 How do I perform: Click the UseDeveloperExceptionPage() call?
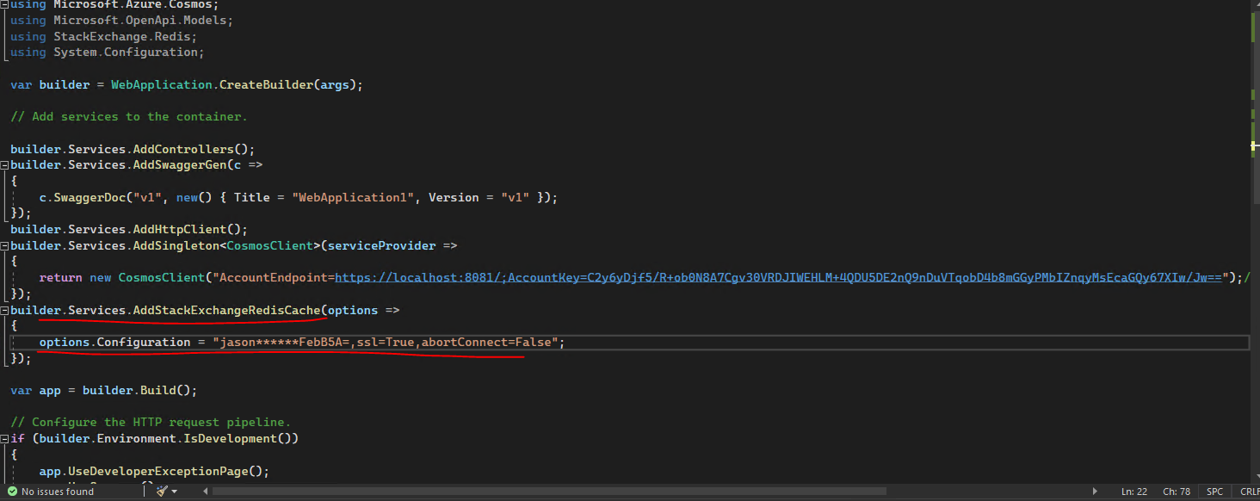click(x=169, y=471)
